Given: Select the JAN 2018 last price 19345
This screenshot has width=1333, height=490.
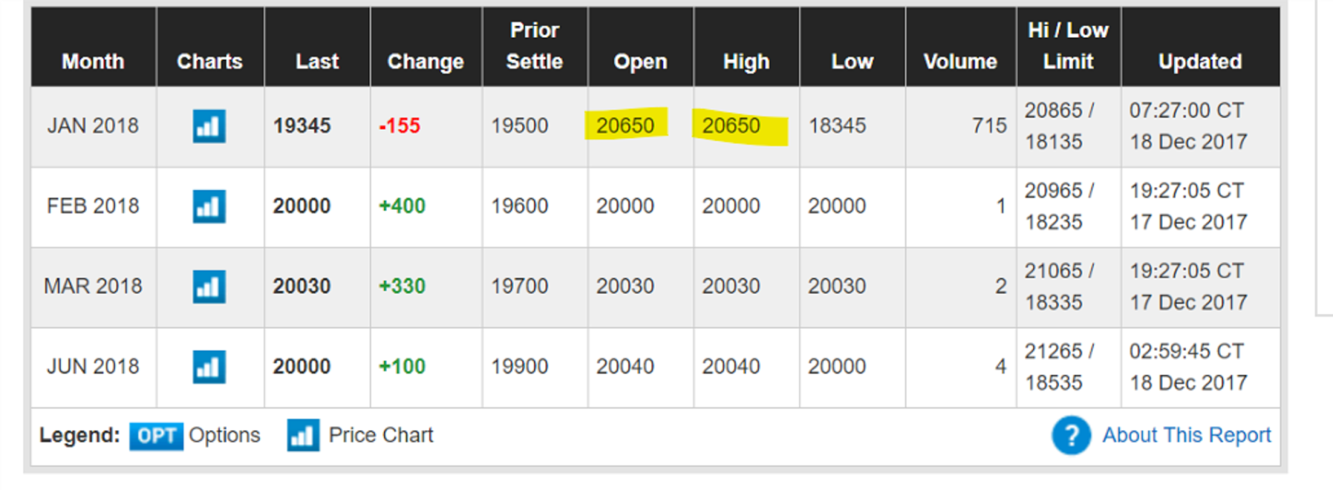Looking at the screenshot, I should [x=302, y=126].
